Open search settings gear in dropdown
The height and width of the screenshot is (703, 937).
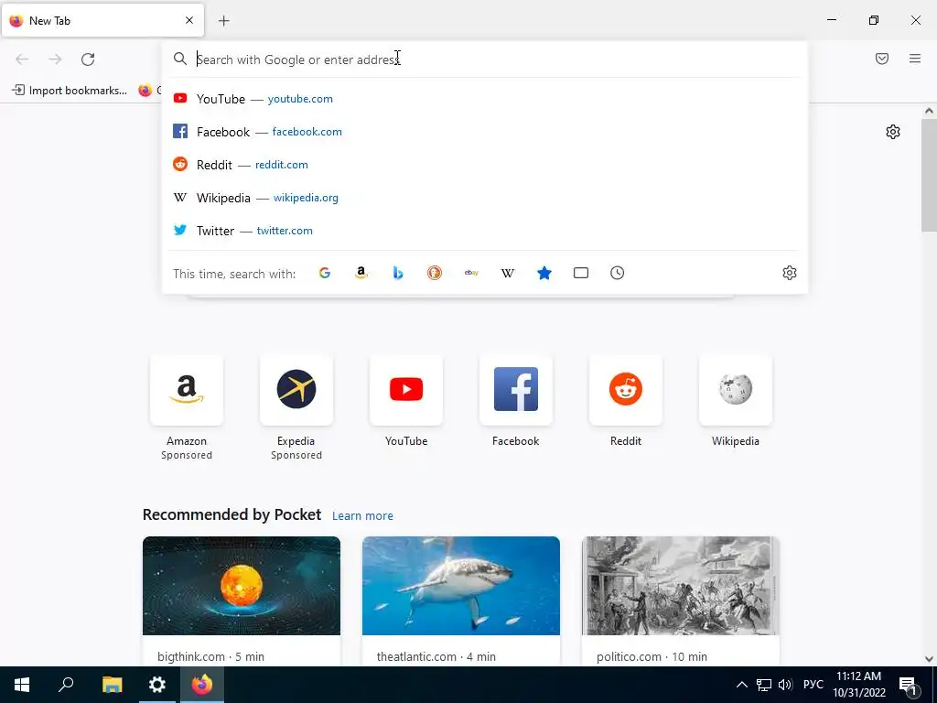click(790, 273)
